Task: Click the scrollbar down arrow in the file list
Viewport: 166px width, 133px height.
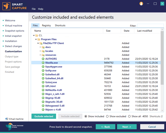Action: (162, 110)
